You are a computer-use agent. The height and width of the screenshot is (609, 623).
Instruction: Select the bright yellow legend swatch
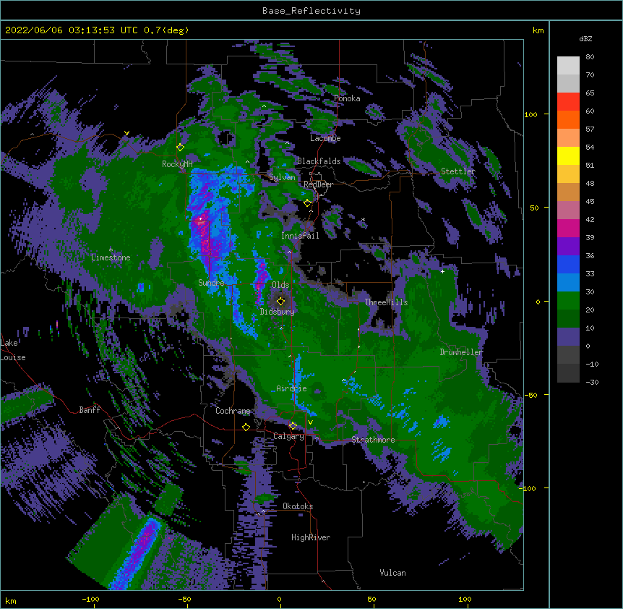click(568, 156)
